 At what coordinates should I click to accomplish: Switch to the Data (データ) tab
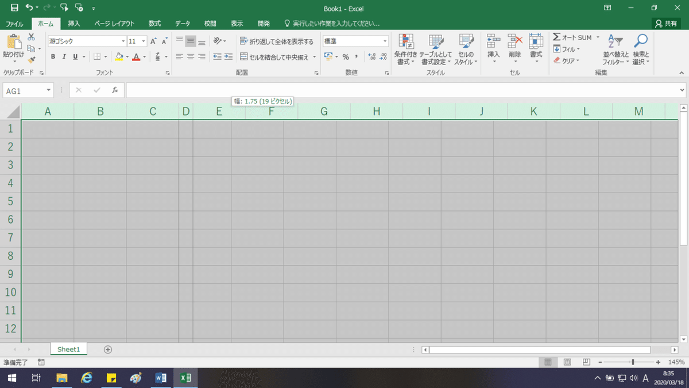183,24
